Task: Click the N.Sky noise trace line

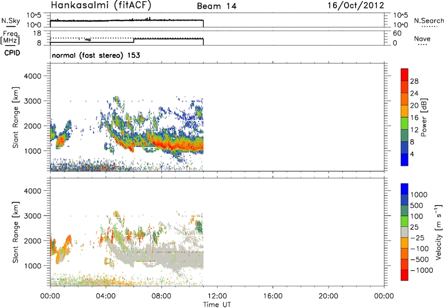Action: tap(127, 20)
